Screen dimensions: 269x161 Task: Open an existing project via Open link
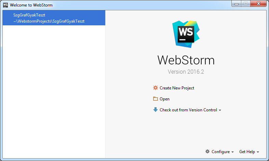164,99
